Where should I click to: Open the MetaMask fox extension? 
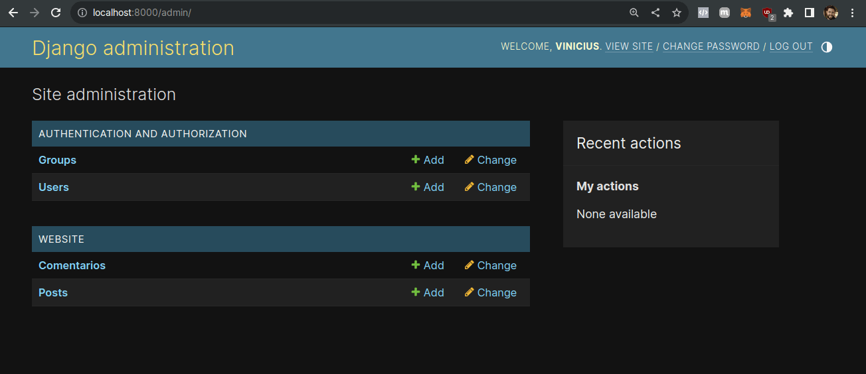point(746,13)
